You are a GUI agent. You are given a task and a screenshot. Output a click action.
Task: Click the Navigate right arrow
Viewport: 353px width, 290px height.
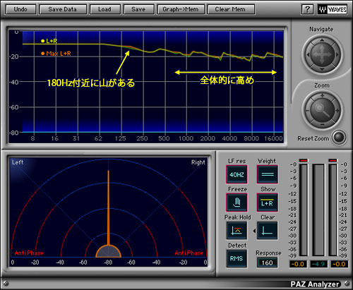tap(337, 54)
